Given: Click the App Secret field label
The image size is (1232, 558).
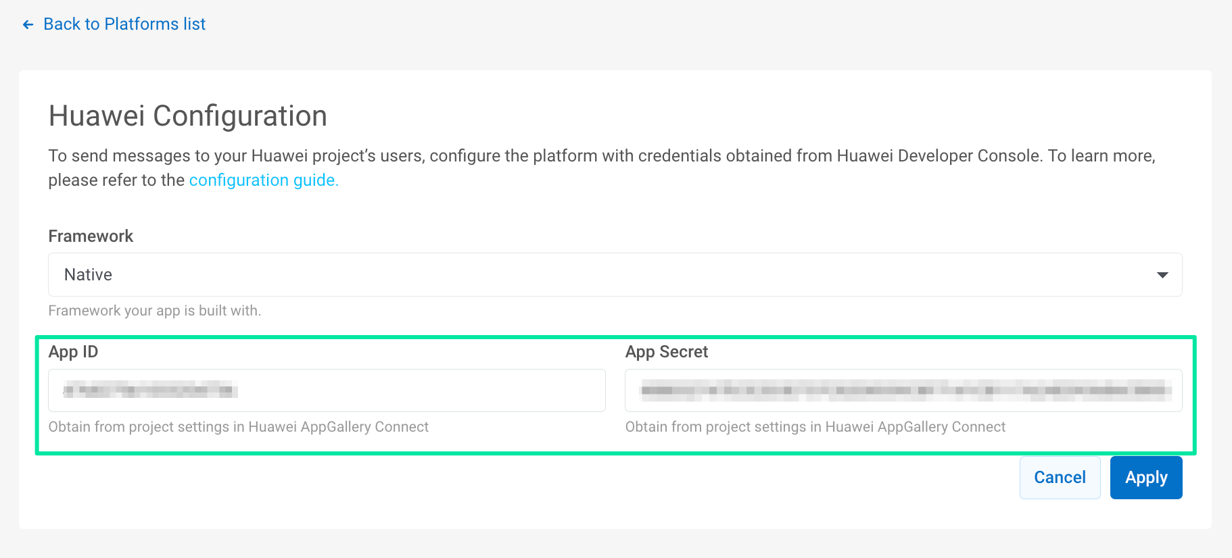Looking at the screenshot, I should [666, 352].
